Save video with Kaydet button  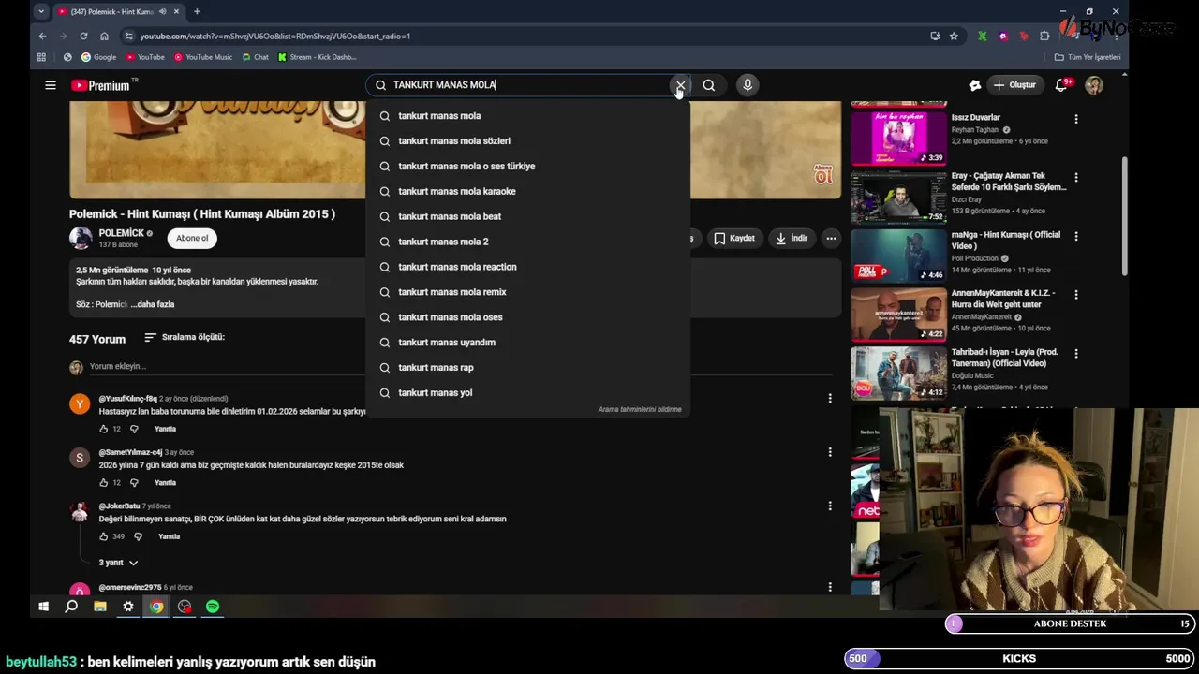coord(733,239)
